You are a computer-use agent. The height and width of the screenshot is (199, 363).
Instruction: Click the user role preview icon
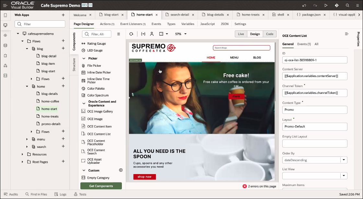[152, 34]
